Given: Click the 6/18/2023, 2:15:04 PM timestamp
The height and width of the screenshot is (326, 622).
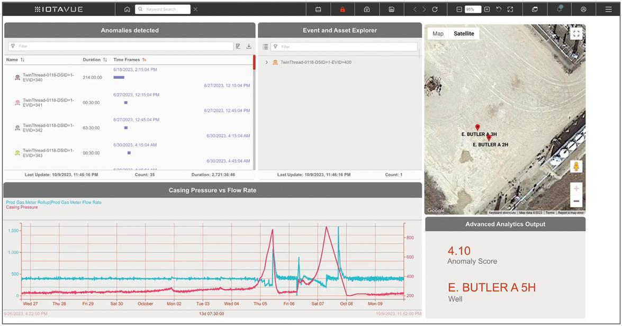Looking at the screenshot, I should pyautogui.click(x=136, y=69).
